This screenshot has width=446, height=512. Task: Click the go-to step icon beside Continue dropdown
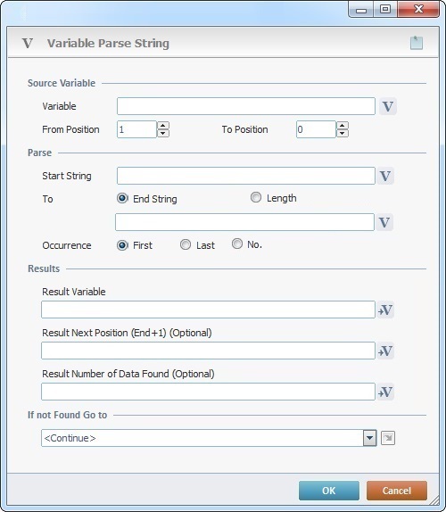(x=388, y=438)
